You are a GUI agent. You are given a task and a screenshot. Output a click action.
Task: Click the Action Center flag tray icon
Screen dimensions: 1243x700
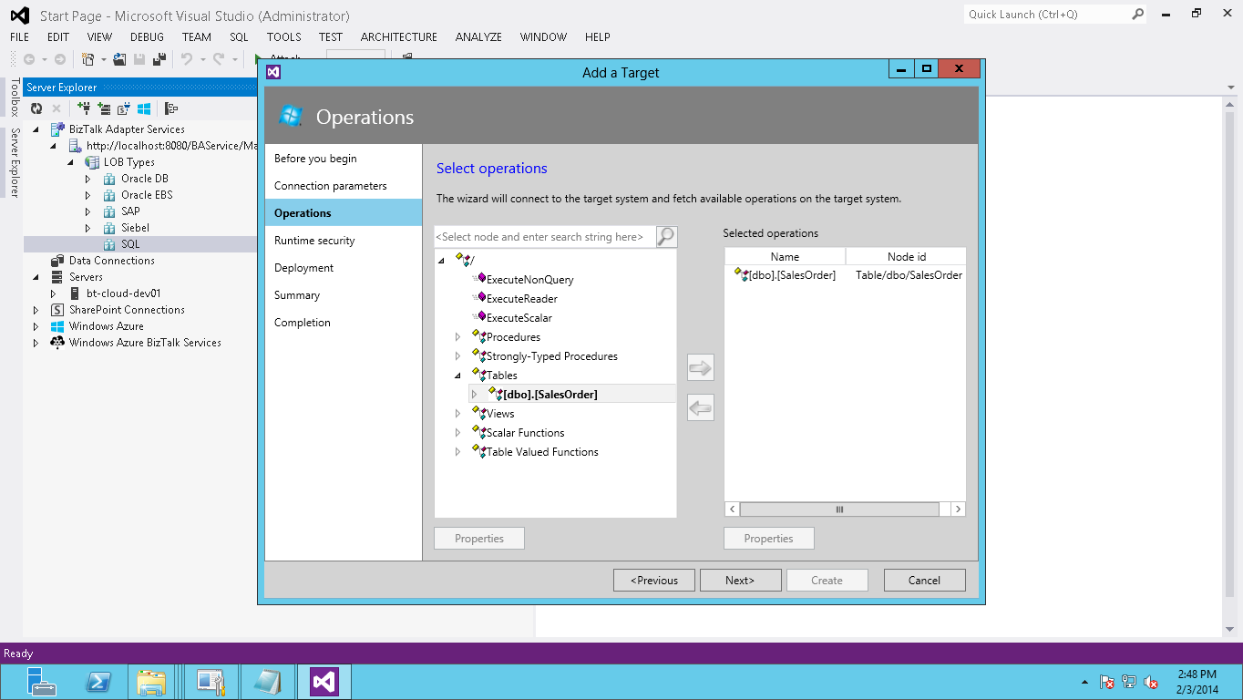click(x=1107, y=682)
